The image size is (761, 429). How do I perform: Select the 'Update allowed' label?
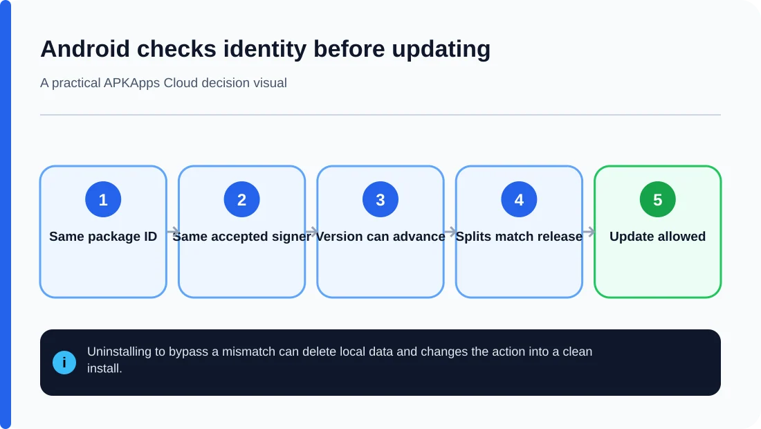(x=658, y=237)
